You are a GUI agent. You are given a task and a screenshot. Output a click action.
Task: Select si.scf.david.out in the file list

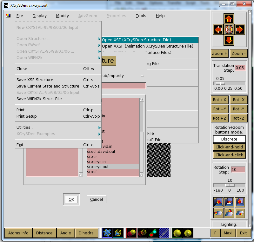pyautogui.click(x=113, y=152)
